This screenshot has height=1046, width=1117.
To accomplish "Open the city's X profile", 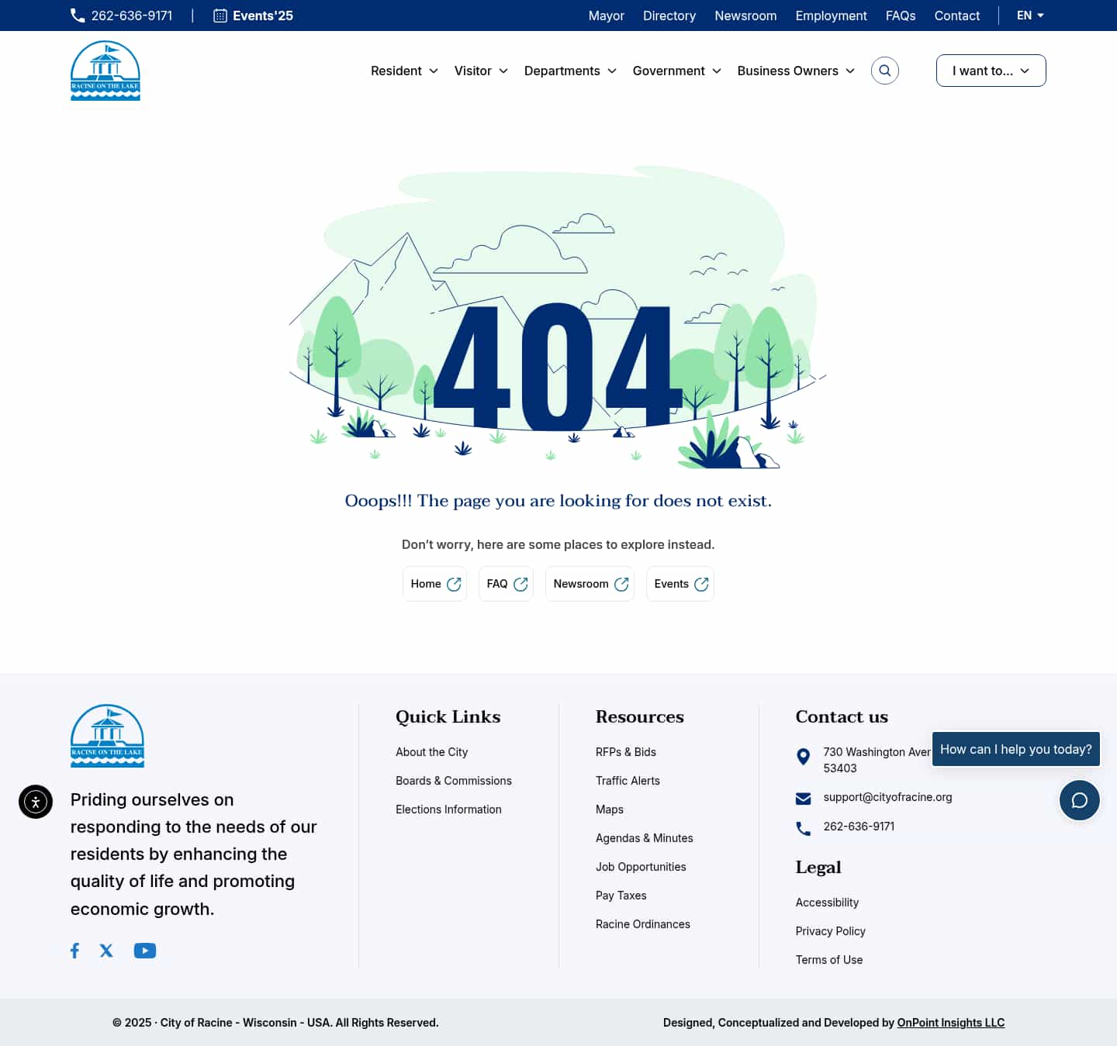I will pyautogui.click(x=106, y=950).
